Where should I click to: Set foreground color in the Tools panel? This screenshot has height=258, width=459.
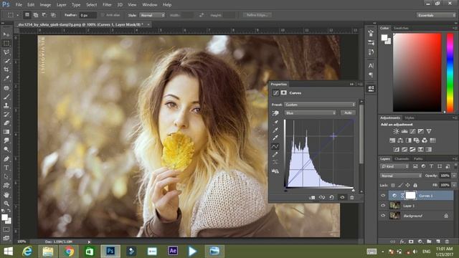coord(4,217)
